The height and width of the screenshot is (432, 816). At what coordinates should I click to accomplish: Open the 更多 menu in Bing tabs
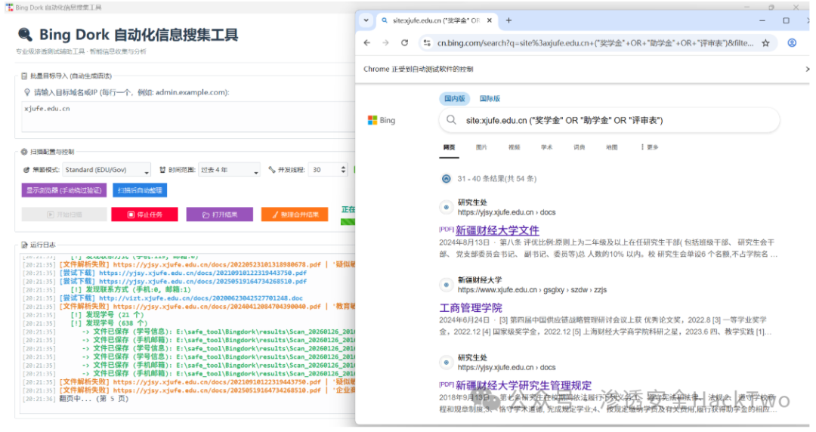click(x=650, y=147)
